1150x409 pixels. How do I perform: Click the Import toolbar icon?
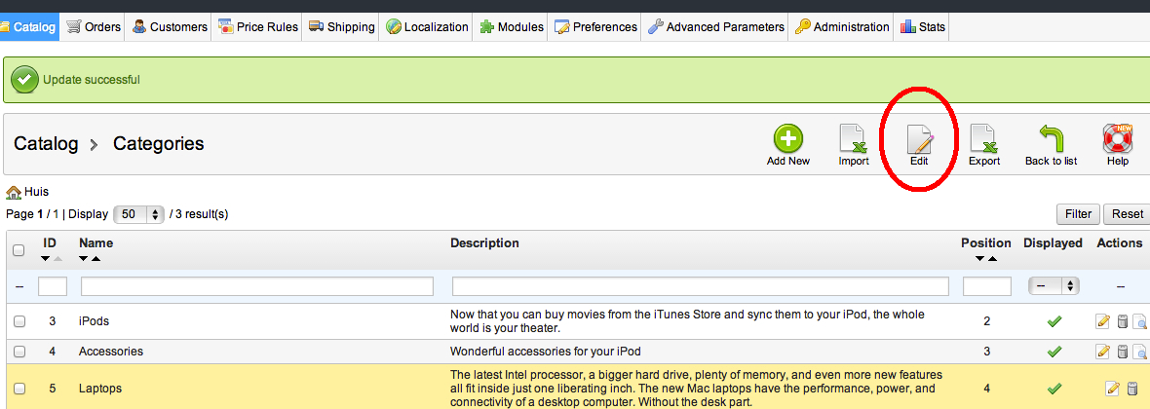point(853,139)
